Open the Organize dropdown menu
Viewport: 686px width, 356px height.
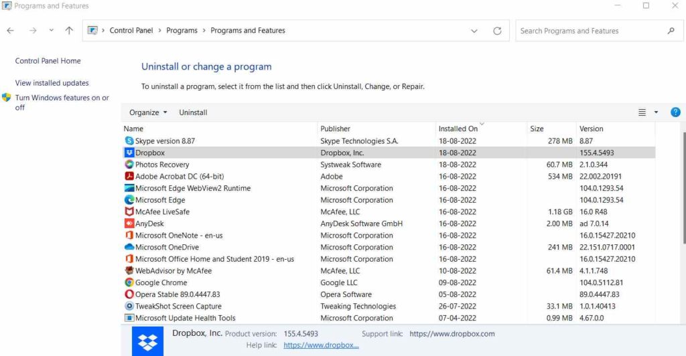click(x=148, y=112)
